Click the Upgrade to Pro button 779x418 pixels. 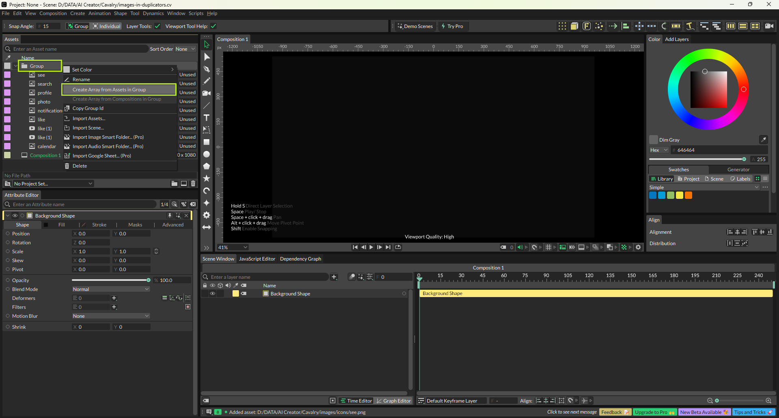click(x=654, y=412)
